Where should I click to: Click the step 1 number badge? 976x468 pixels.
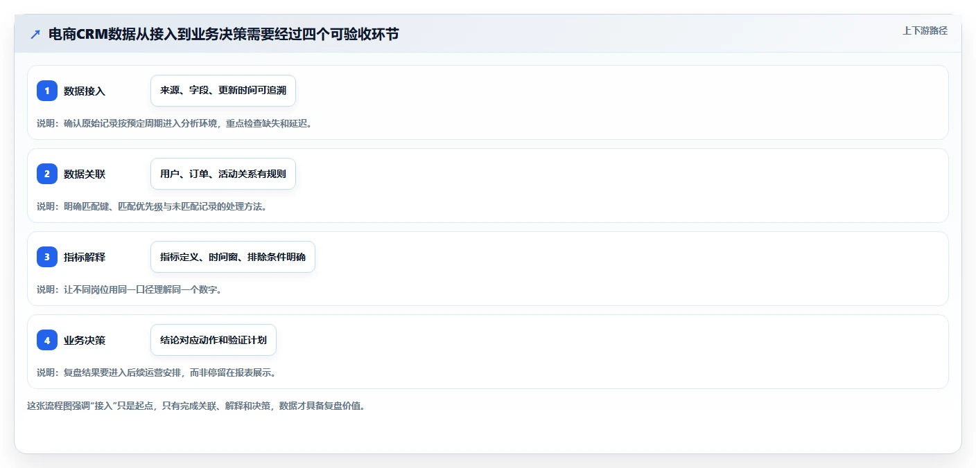tap(47, 91)
